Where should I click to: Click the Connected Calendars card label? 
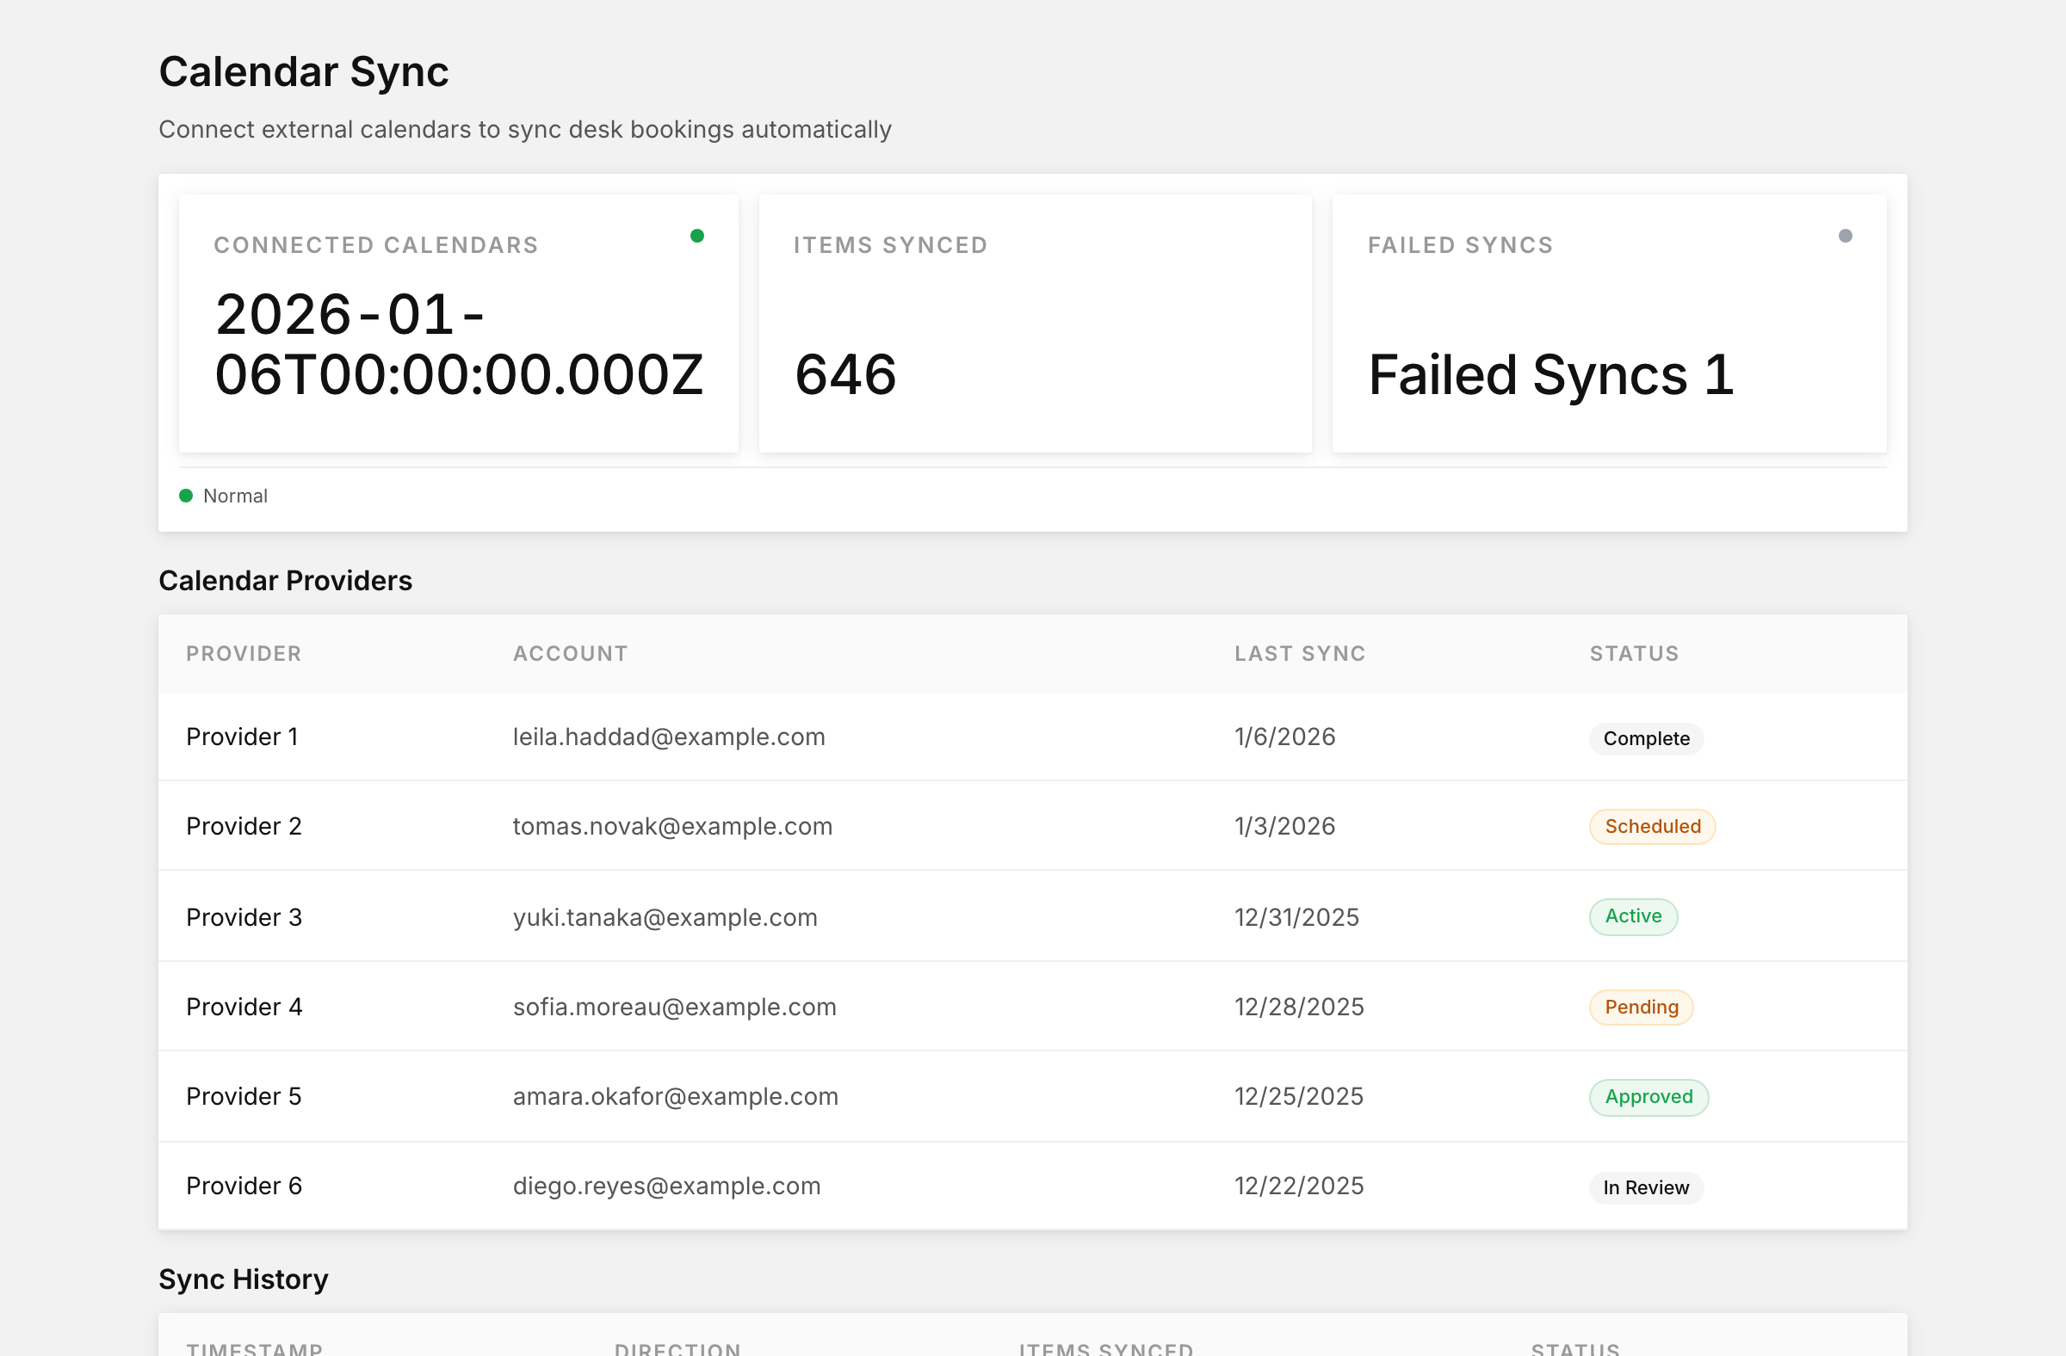pos(376,245)
